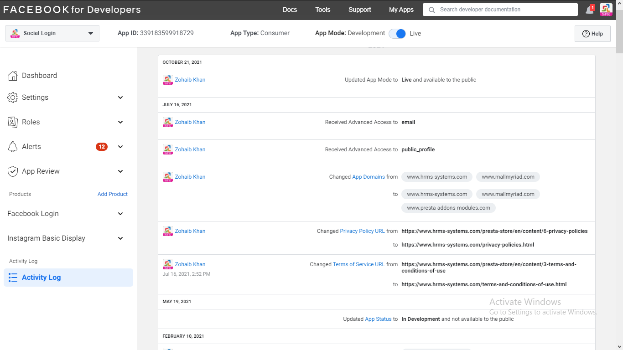Toggle the App Mode Live switch
The width and height of the screenshot is (623, 350).
pos(397,34)
